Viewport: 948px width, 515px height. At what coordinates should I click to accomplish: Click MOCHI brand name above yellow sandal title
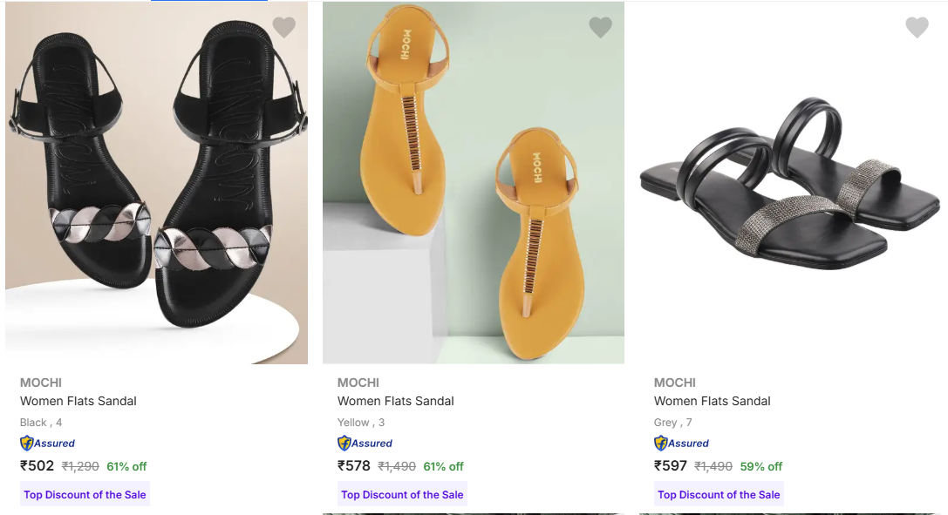pyautogui.click(x=358, y=383)
